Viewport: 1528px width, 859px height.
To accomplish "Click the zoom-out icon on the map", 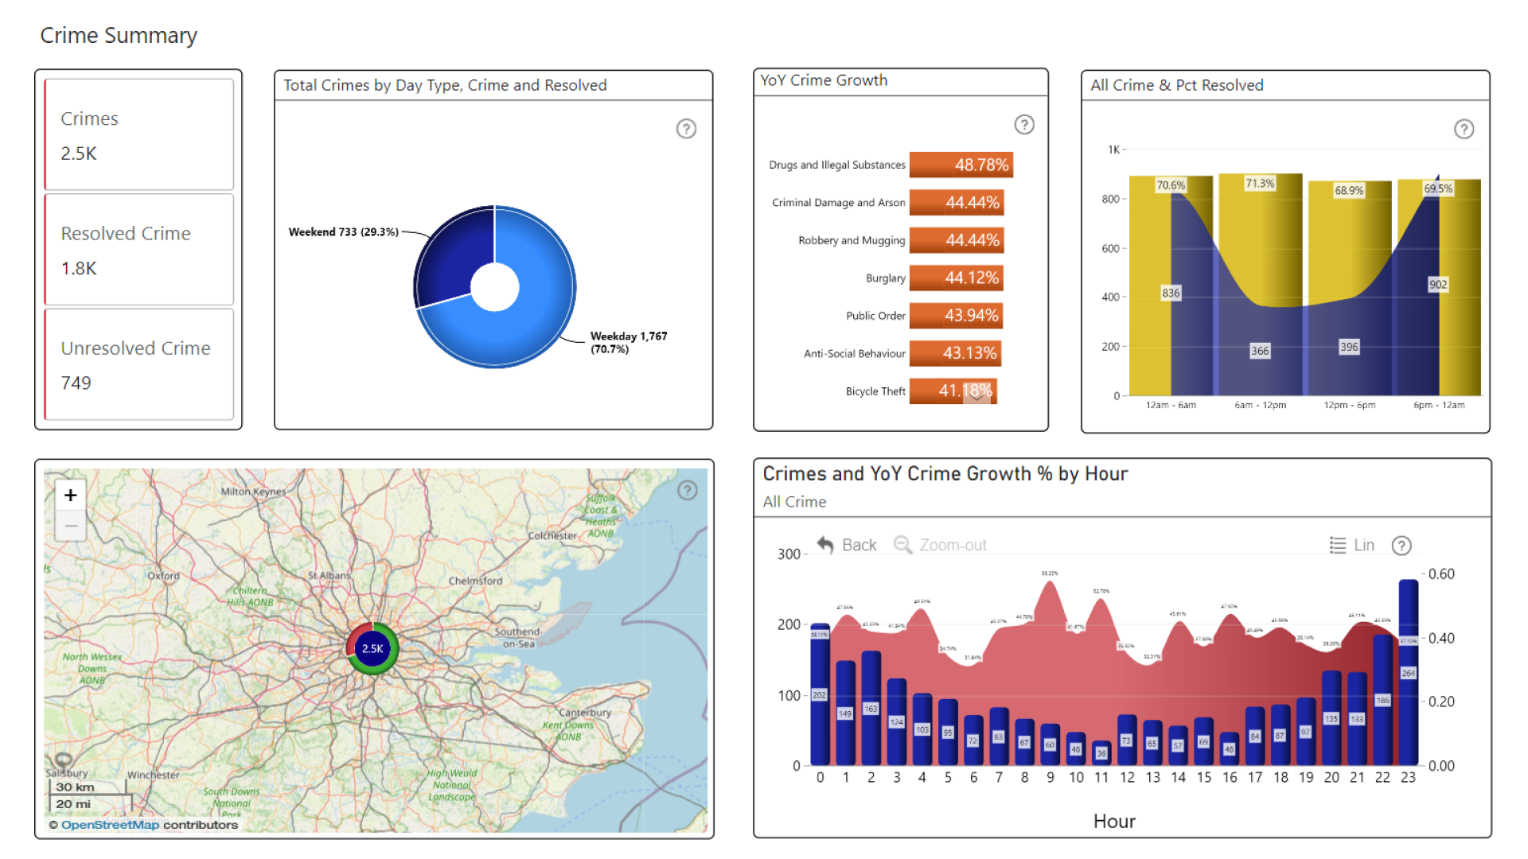I will point(70,526).
